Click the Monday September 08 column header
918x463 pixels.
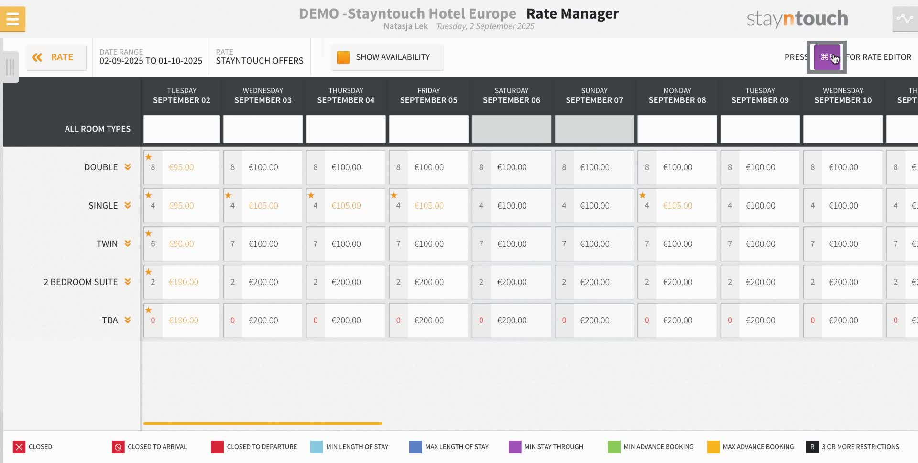click(677, 96)
